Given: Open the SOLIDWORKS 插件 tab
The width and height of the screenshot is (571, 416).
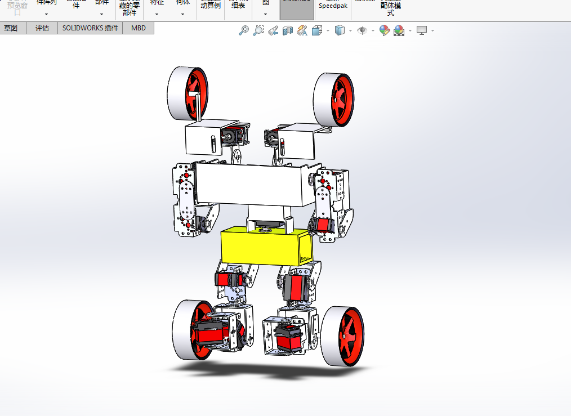Looking at the screenshot, I should (x=90, y=28).
